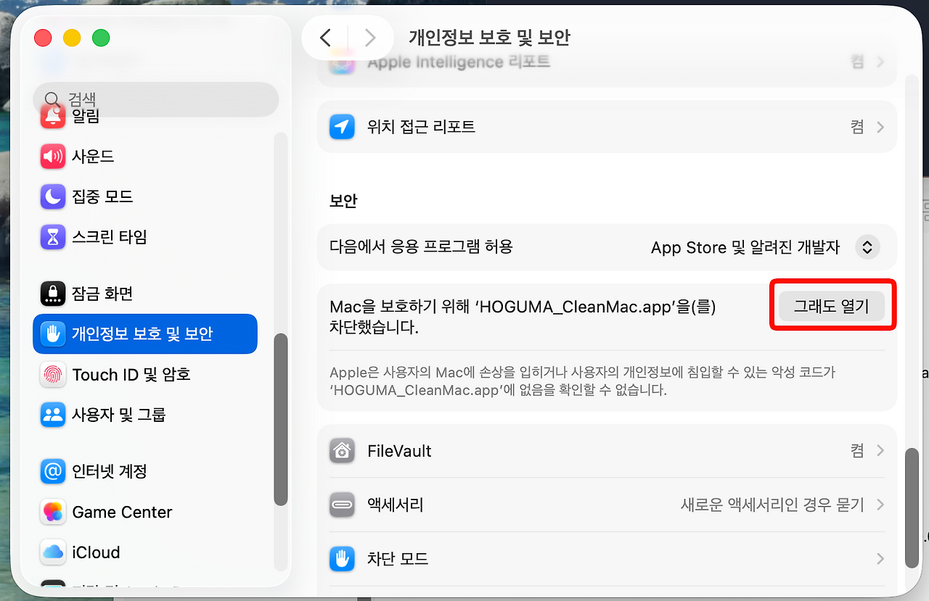Expand Apple Intelligence 리포트 row chevron
Screen dimensions: 929x601
(880, 62)
